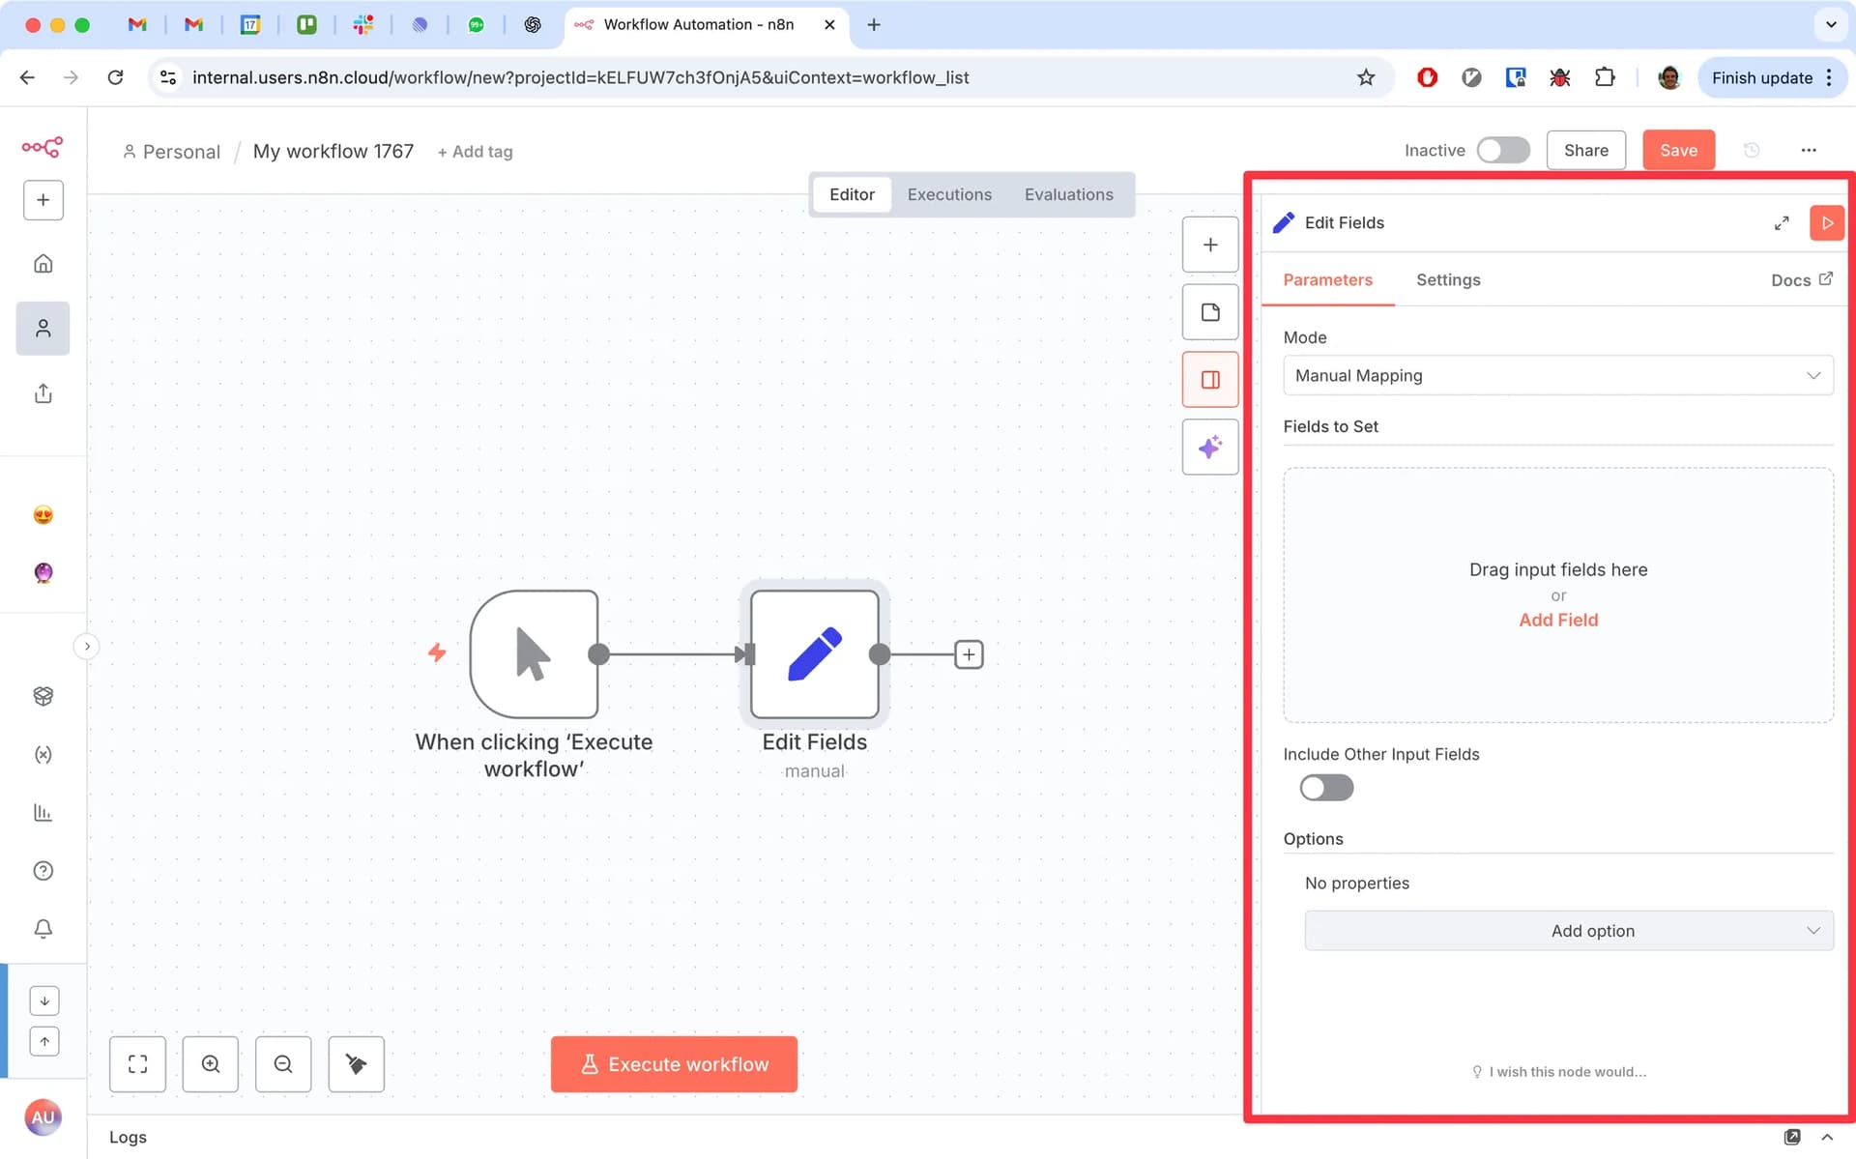
Task: Enable Include Other Input Fields toggle
Action: tap(1326, 788)
